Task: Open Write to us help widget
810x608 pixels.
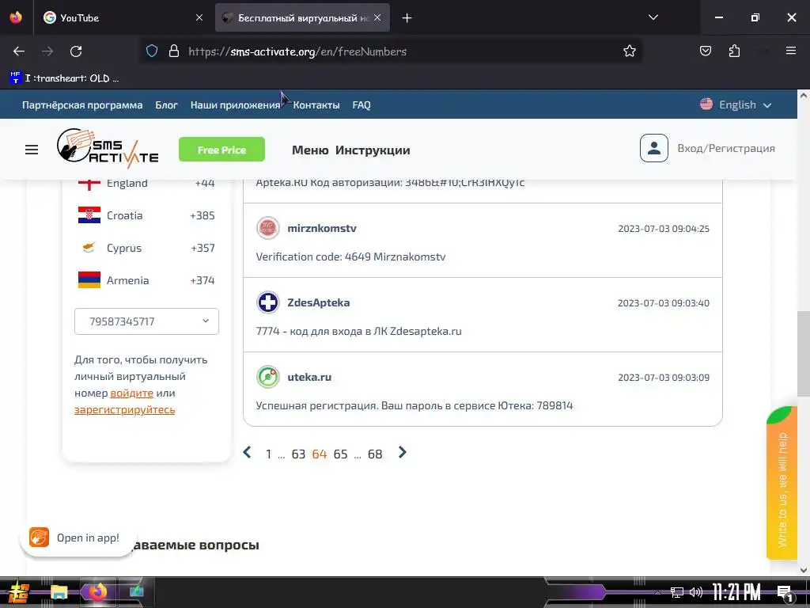Action: [782, 484]
